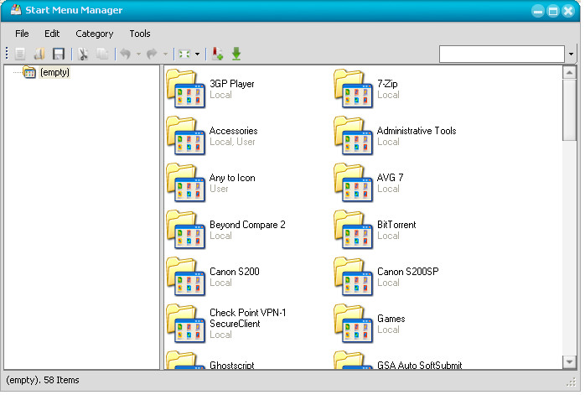Open the Tools menu
The width and height of the screenshot is (585, 395).
tap(140, 34)
